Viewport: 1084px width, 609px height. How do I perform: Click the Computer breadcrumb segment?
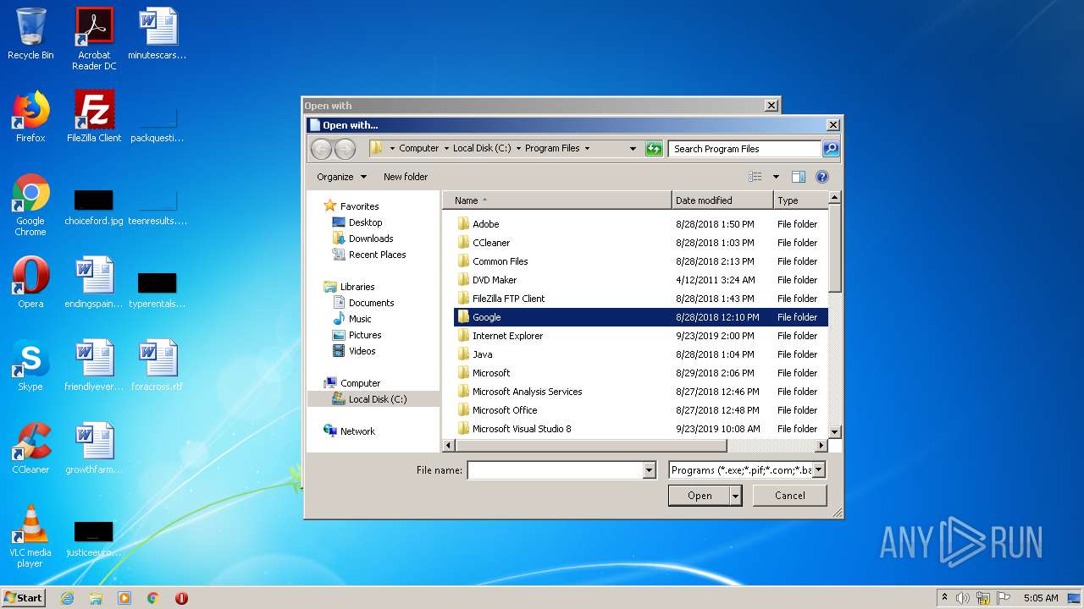click(x=419, y=148)
